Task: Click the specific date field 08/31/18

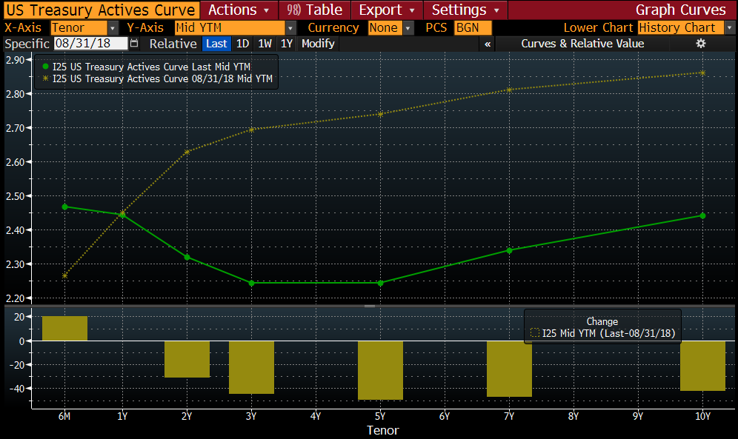Action: point(90,44)
